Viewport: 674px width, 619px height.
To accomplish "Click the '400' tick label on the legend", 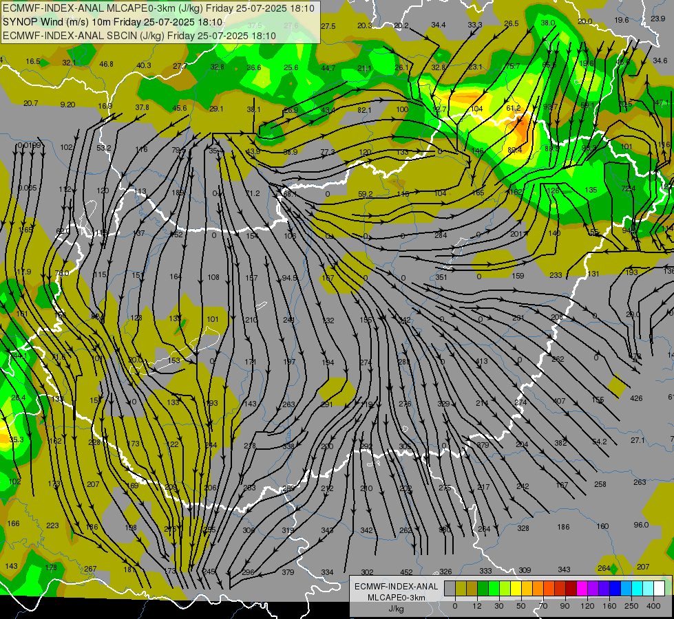I will 653,606.
